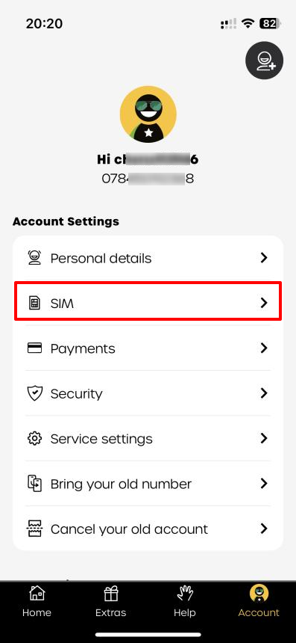Tap the Payments credit card icon

pyautogui.click(x=35, y=348)
